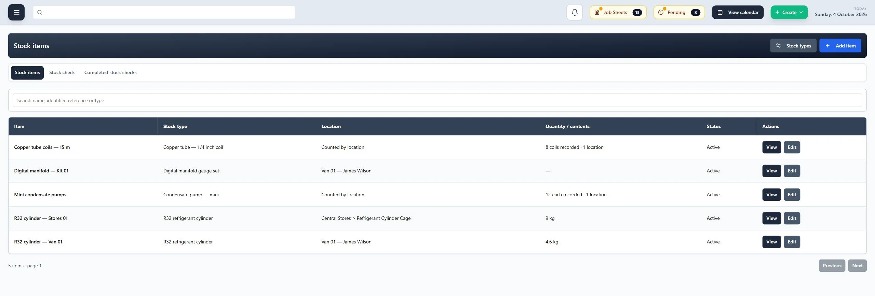Open the hamburger navigation menu
875x296 pixels.
(x=16, y=12)
